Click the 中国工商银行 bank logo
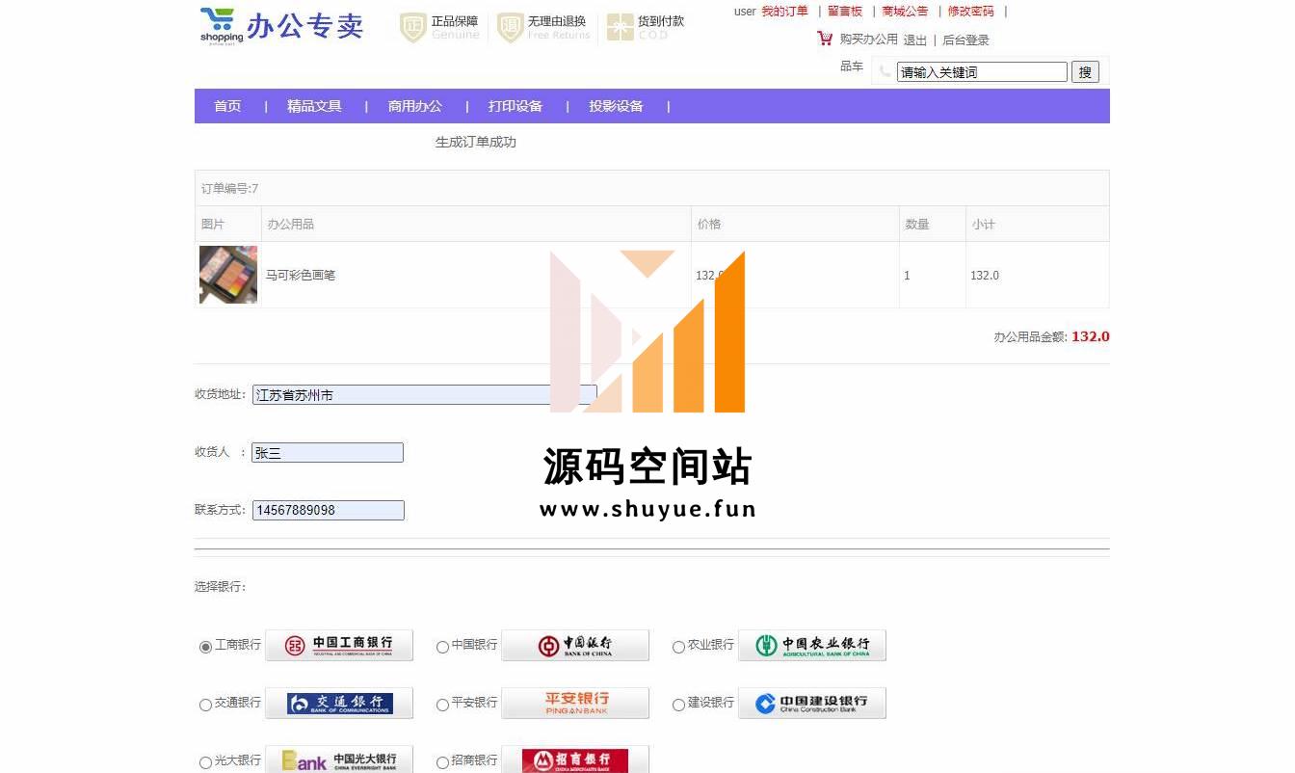1295x773 pixels. [x=339, y=645]
